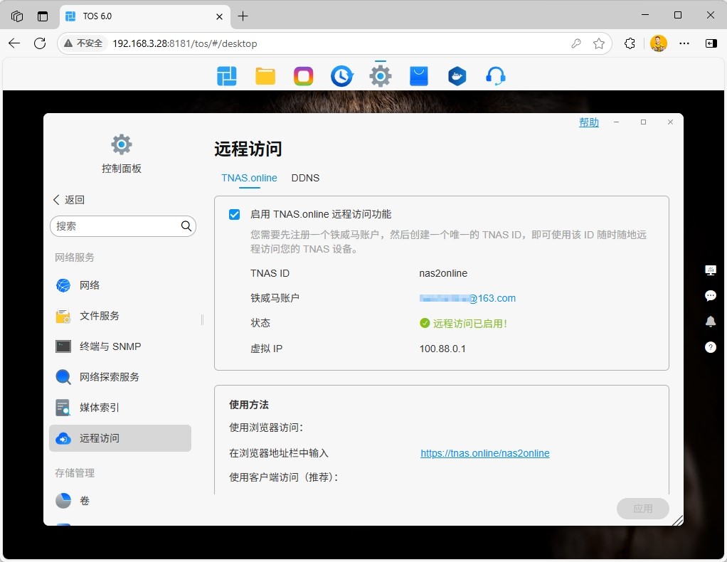Select 终端与 SNMP in the sidebar
Viewport: 727px width, 562px height.
click(120, 346)
